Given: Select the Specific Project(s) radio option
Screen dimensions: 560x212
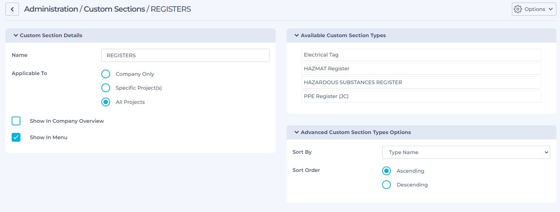Looking at the screenshot, I should (x=106, y=88).
